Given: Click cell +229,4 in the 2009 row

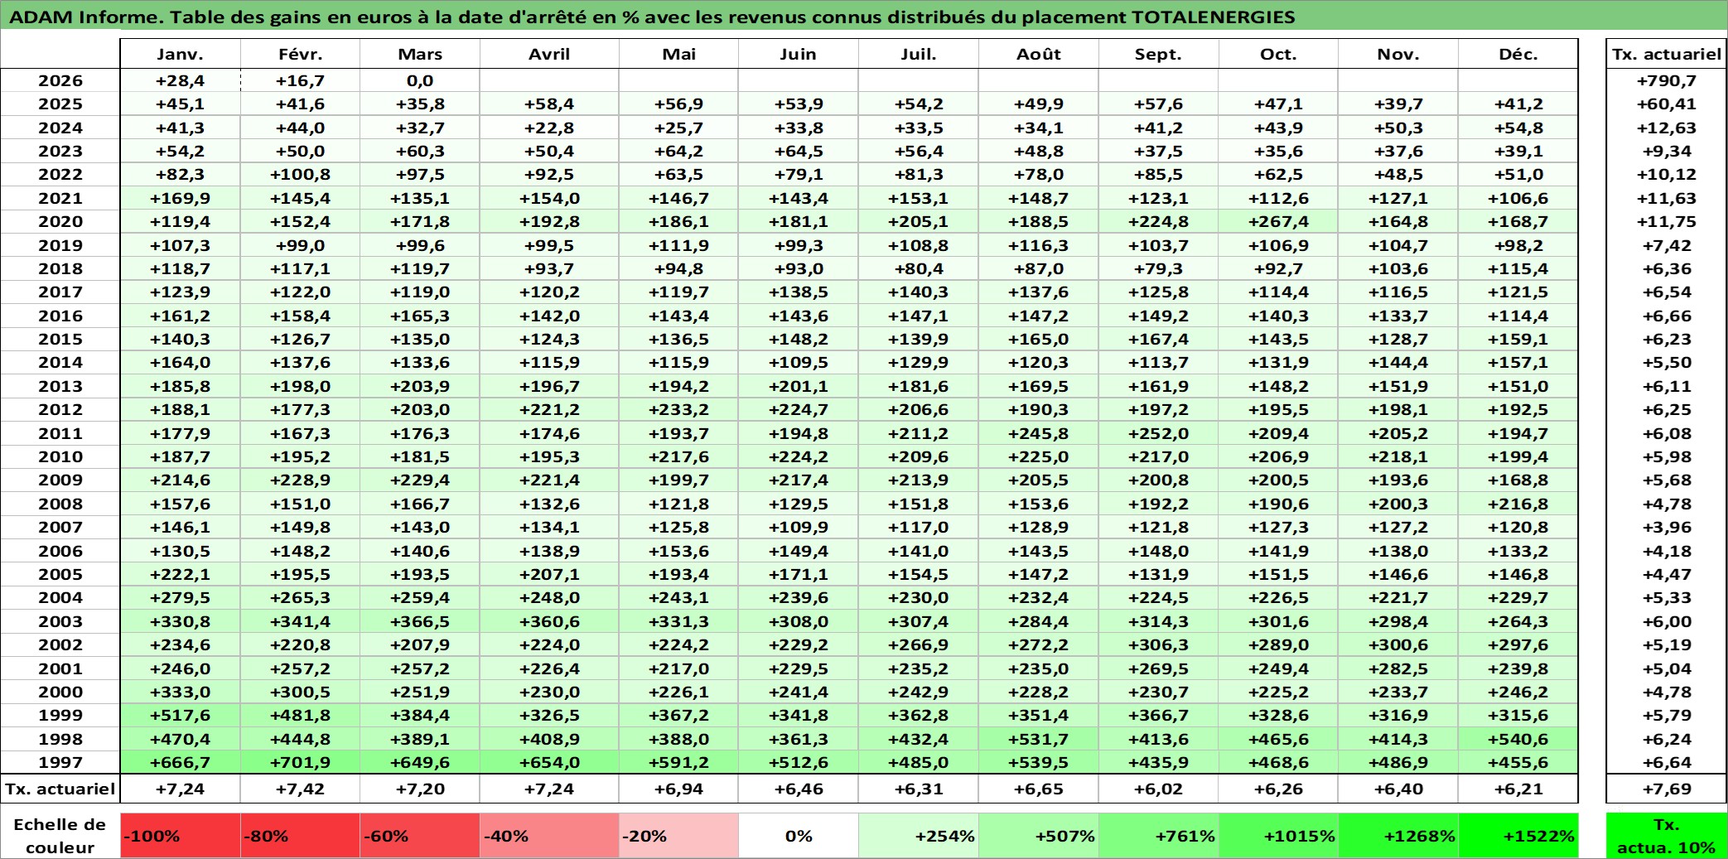Looking at the screenshot, I should [x=420, y=480].
